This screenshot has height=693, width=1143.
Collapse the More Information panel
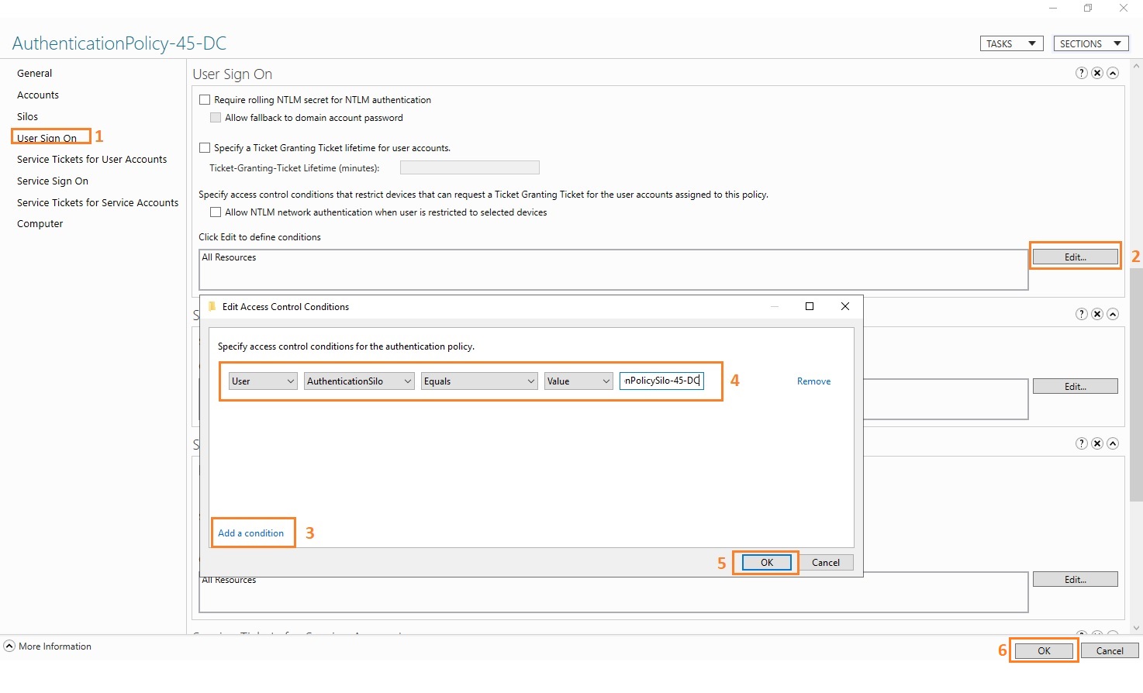[9, 646]
